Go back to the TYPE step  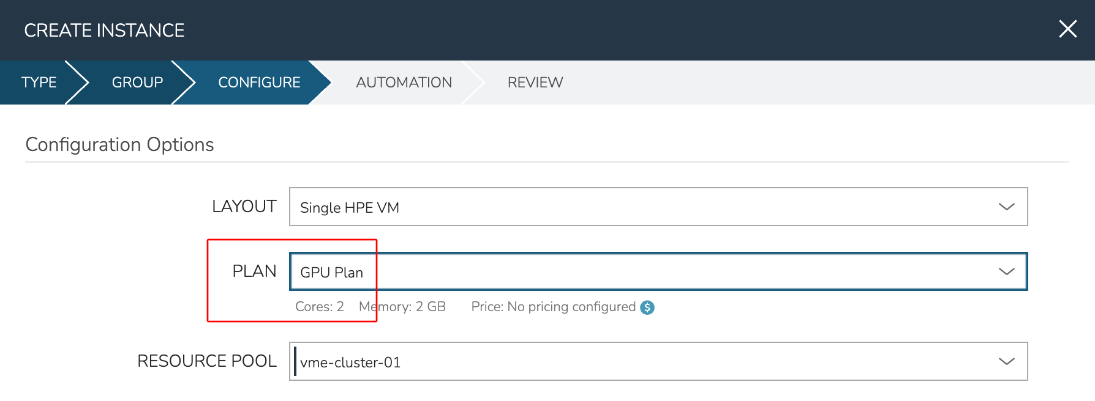coord(39,83)
